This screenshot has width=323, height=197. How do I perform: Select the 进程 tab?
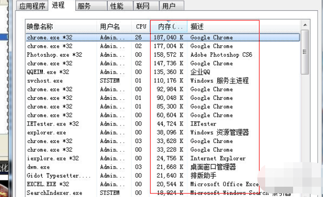click(x=58, y=5)
